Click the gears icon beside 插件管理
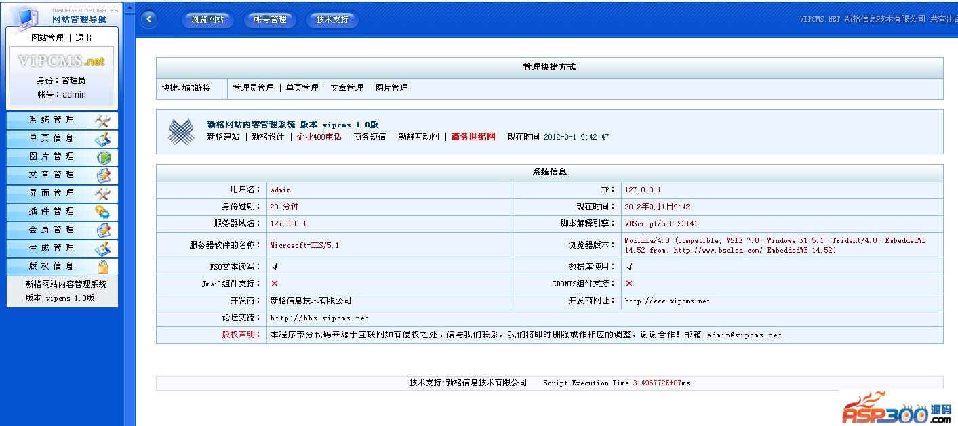This screenshot has width=958, height=426. [102, 212]
